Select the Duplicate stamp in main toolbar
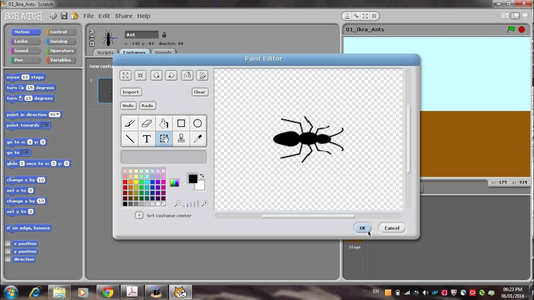This screenshot has height=300, width=534. [347, 16]
